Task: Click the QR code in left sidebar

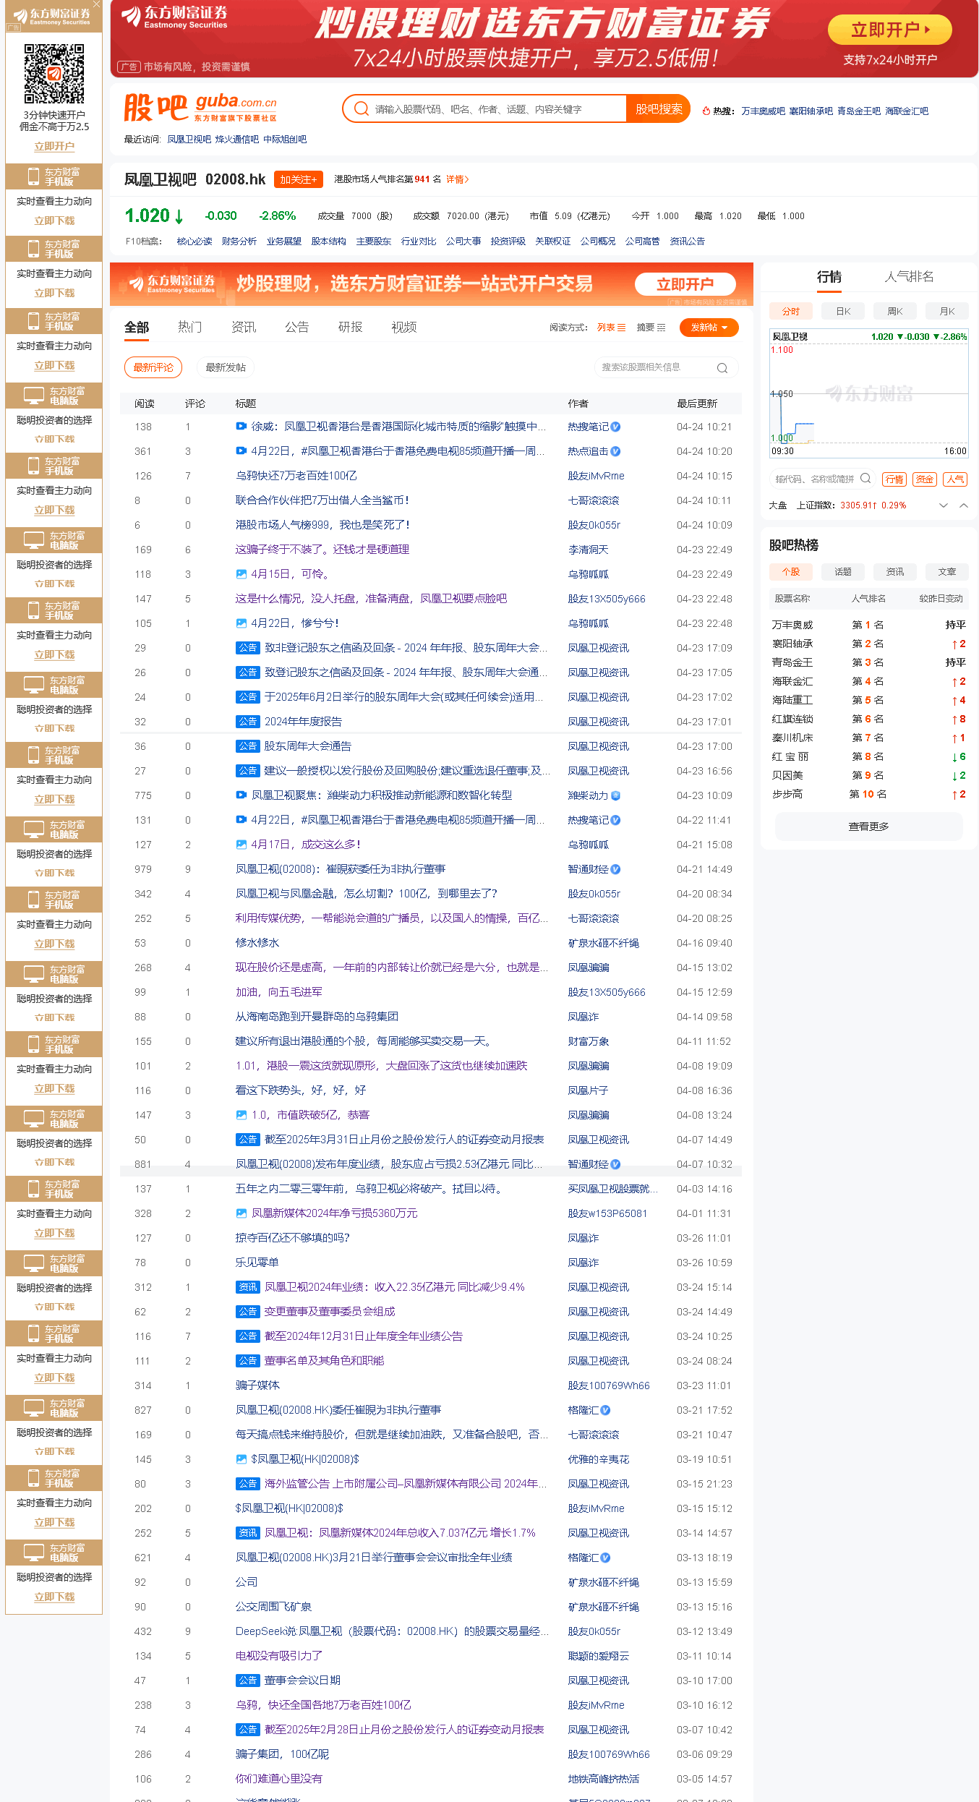Action: coord(54,74)
